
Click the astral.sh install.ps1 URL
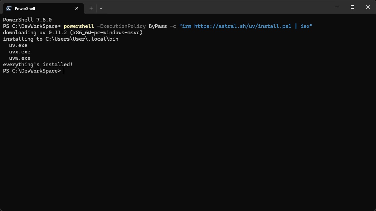pyautogui.click(x=242, y=26)
